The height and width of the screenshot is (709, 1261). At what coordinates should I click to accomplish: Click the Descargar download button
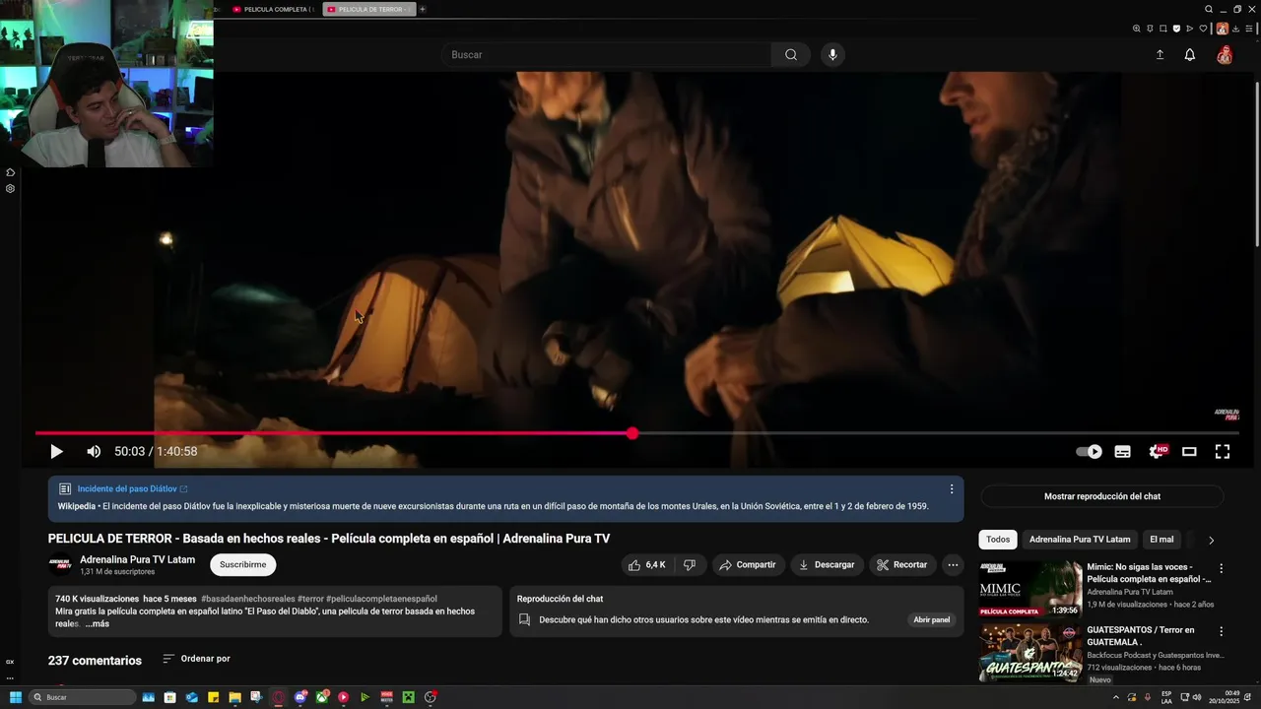pos(827,565)
